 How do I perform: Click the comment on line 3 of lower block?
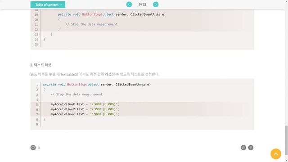coord(76,94)
